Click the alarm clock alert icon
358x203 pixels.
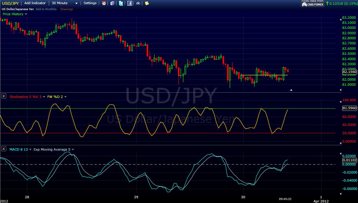coord(104,3)
